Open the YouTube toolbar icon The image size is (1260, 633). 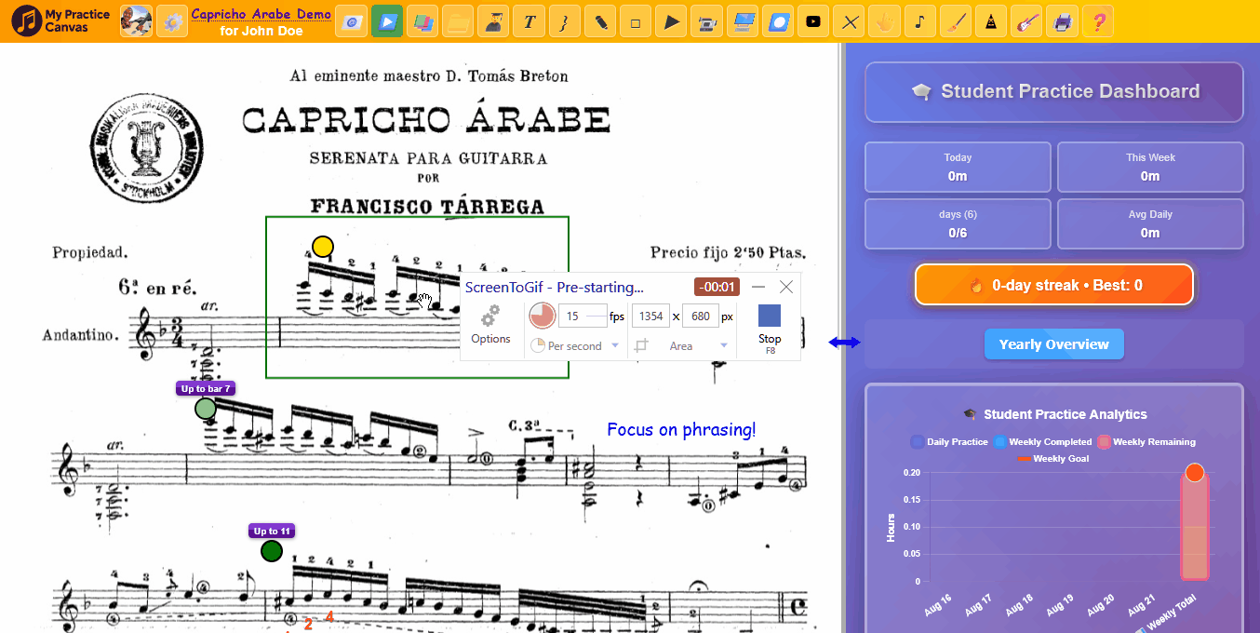[813, 20]
